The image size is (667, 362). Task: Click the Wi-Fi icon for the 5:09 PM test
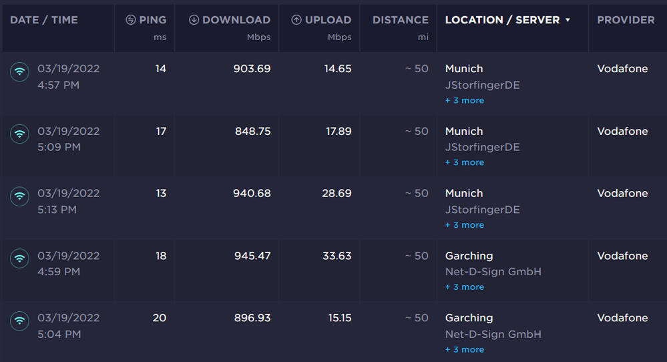tap(19, 134)
